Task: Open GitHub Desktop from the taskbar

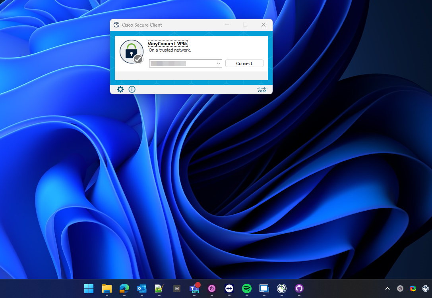Action: coord(299,288)
